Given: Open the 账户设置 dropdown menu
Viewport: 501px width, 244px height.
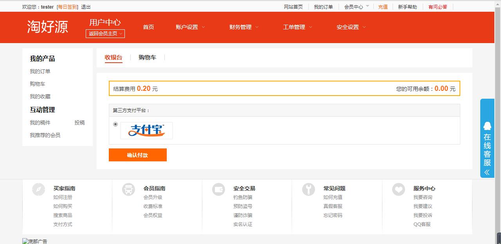Looking at the screenshot, I should [x=190, y=27].
